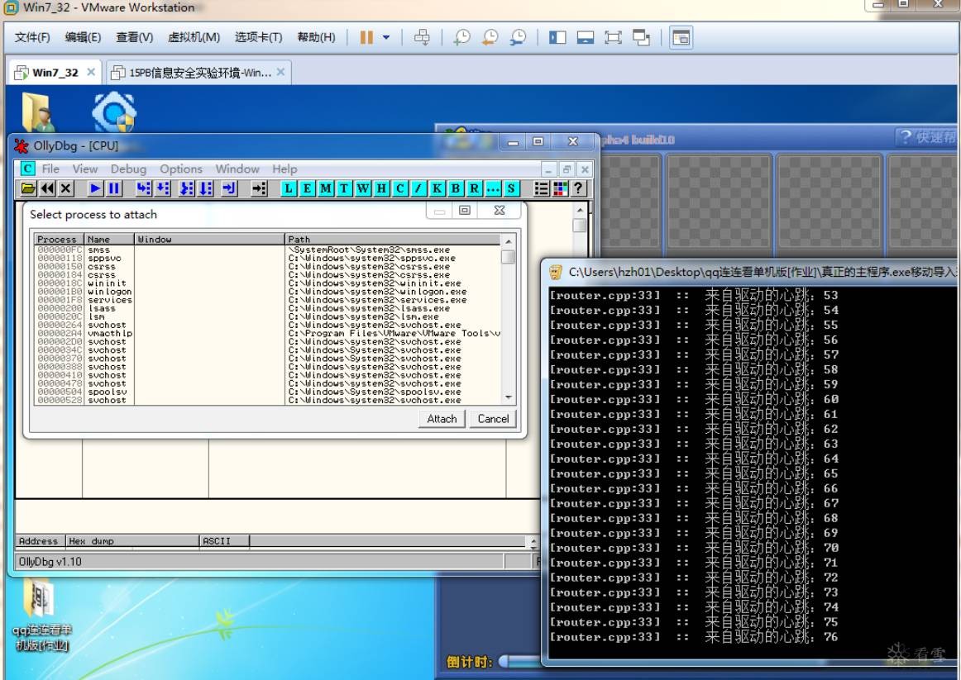Sort process list by Path column
Image resolution: width=961 pixels, height=680 pixels.
pos(393,240)
